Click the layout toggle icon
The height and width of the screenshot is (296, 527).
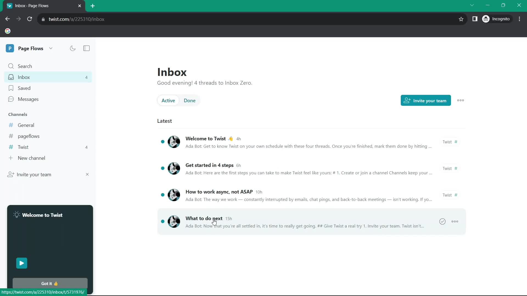(x=86, y=48)
